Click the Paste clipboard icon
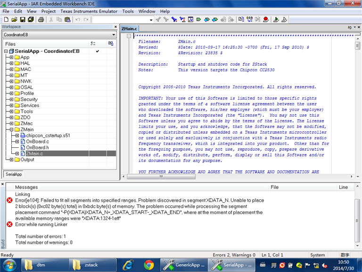 tap(67, 20)
